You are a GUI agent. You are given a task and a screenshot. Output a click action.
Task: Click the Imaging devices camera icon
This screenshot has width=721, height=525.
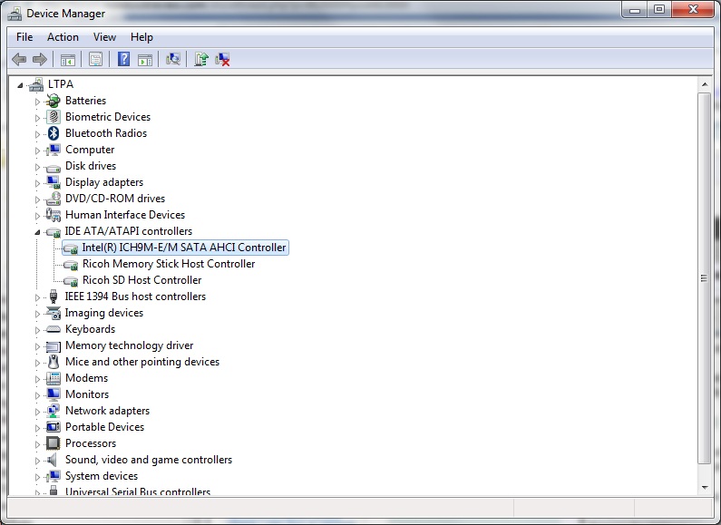[x=54, y=313]
